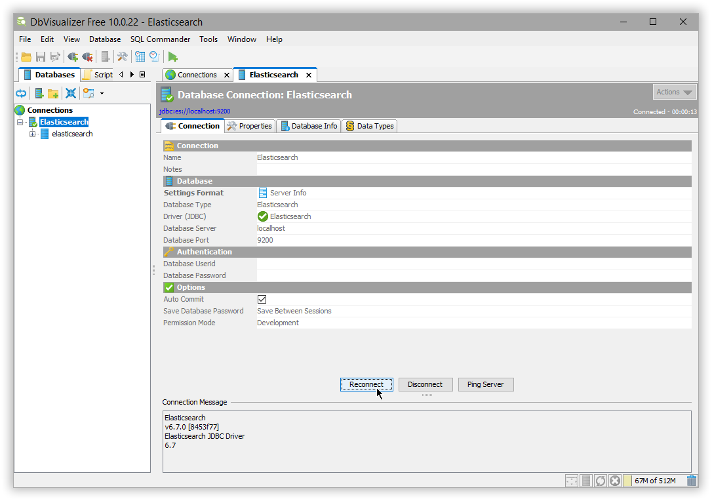
Task: Click the Disconnect button
Action: click(x=425, y=384)
